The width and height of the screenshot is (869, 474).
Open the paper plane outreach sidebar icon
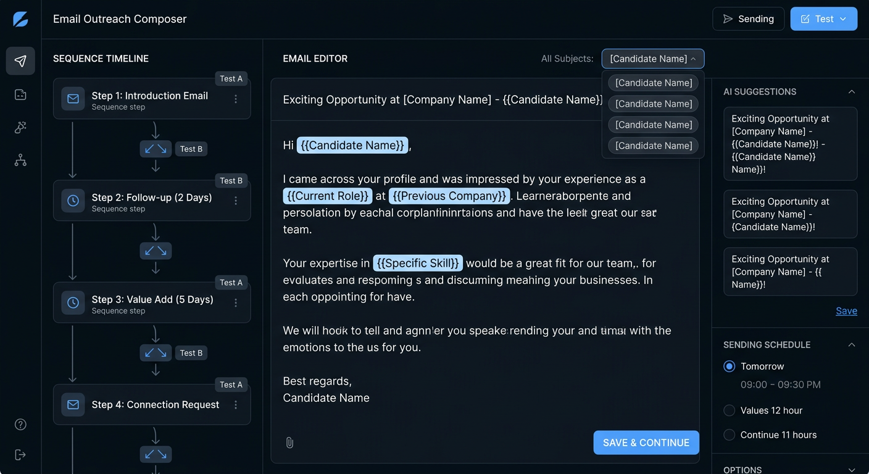coord(20,61)
